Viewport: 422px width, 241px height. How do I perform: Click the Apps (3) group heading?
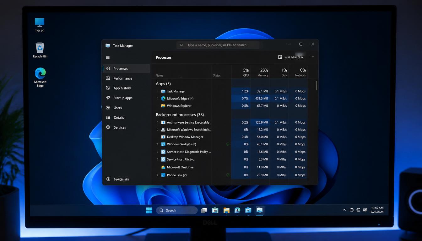click(x=163, y=84)
